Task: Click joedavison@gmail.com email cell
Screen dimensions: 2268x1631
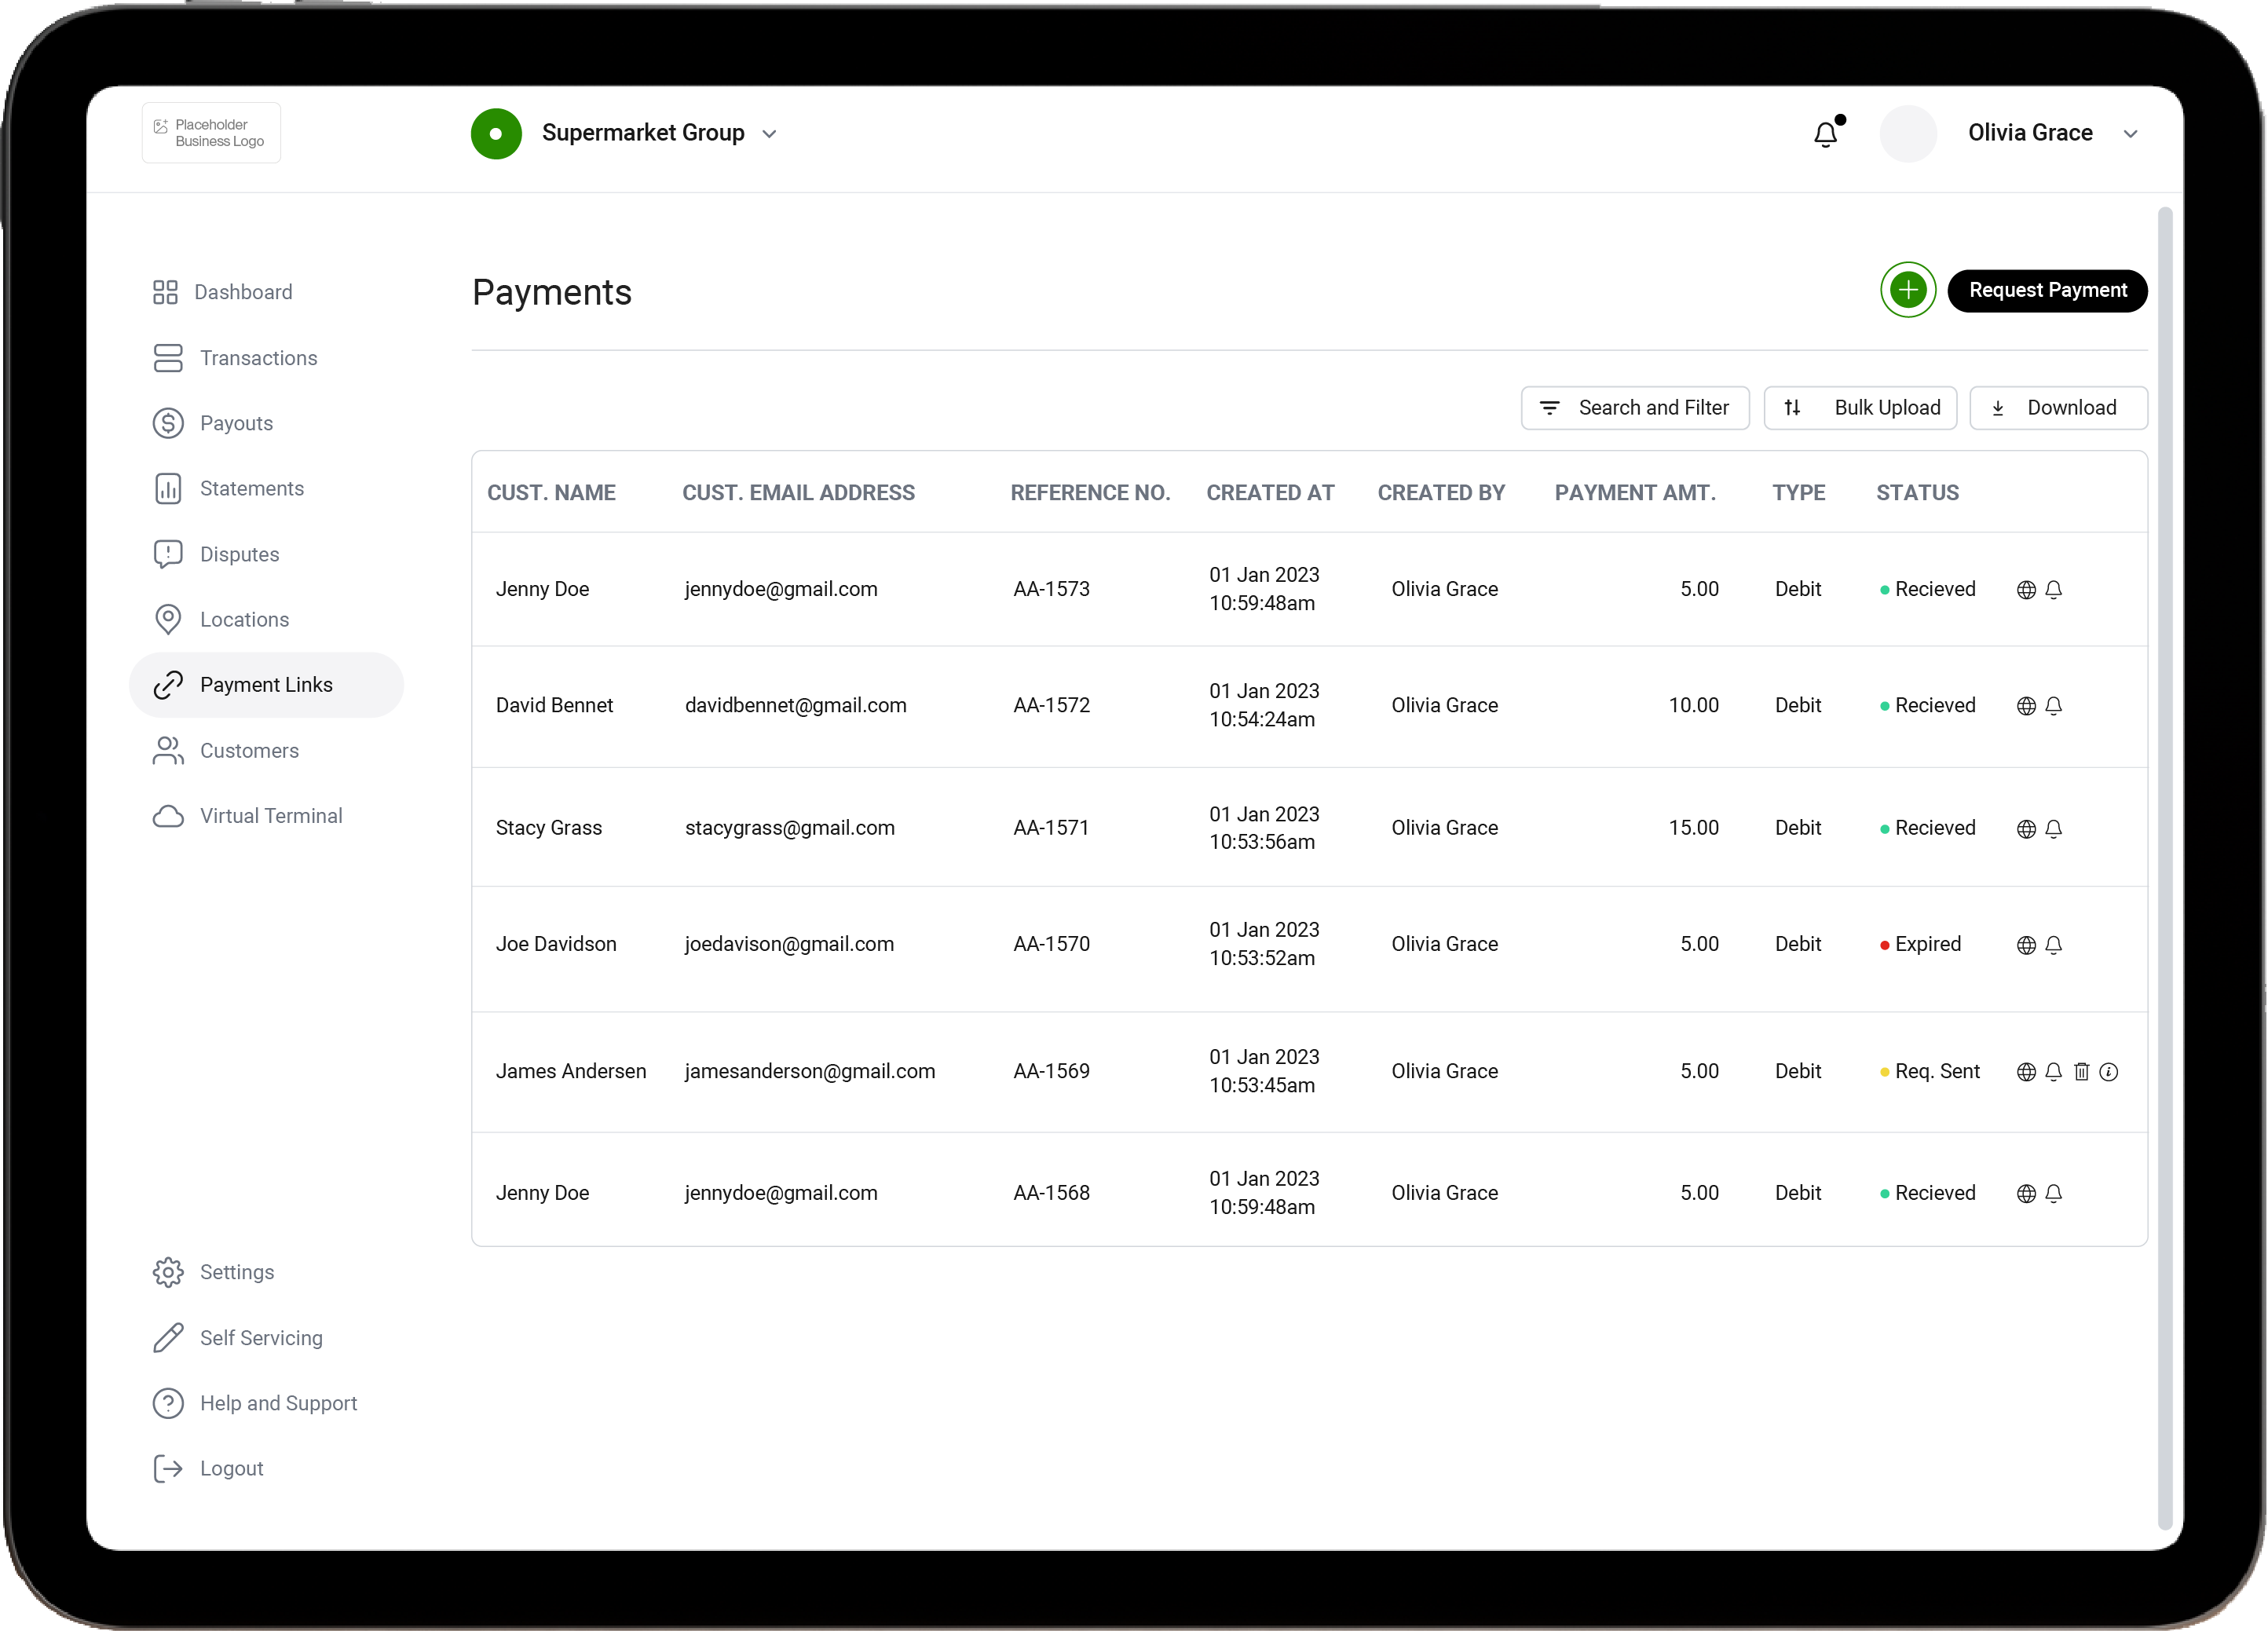Action: 789,945
